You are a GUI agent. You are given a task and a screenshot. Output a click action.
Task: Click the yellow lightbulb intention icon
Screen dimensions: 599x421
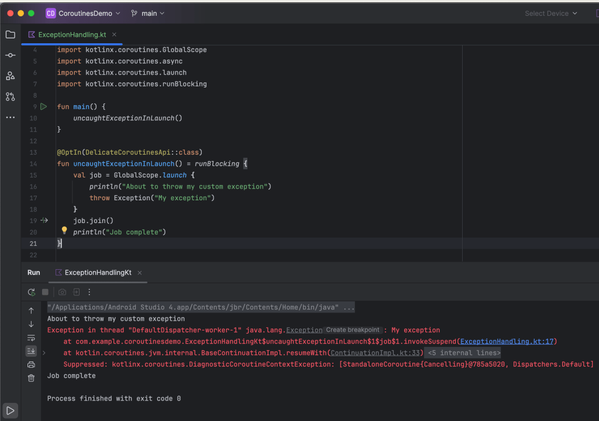coord(64,231)
